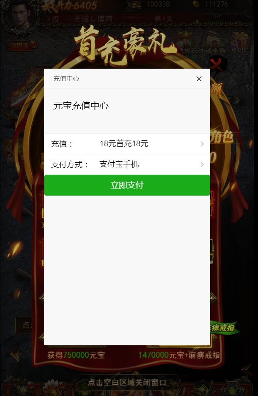Tap the gold coin currency icon
258x396 pixels.
pos(196,4)
